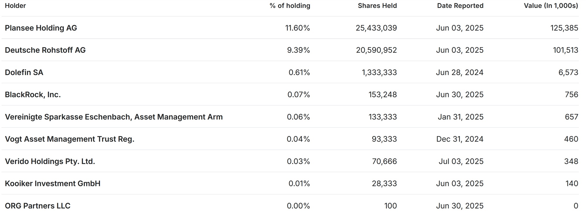Click the Plansee Holding AG holder name

[x=41, y=28]
